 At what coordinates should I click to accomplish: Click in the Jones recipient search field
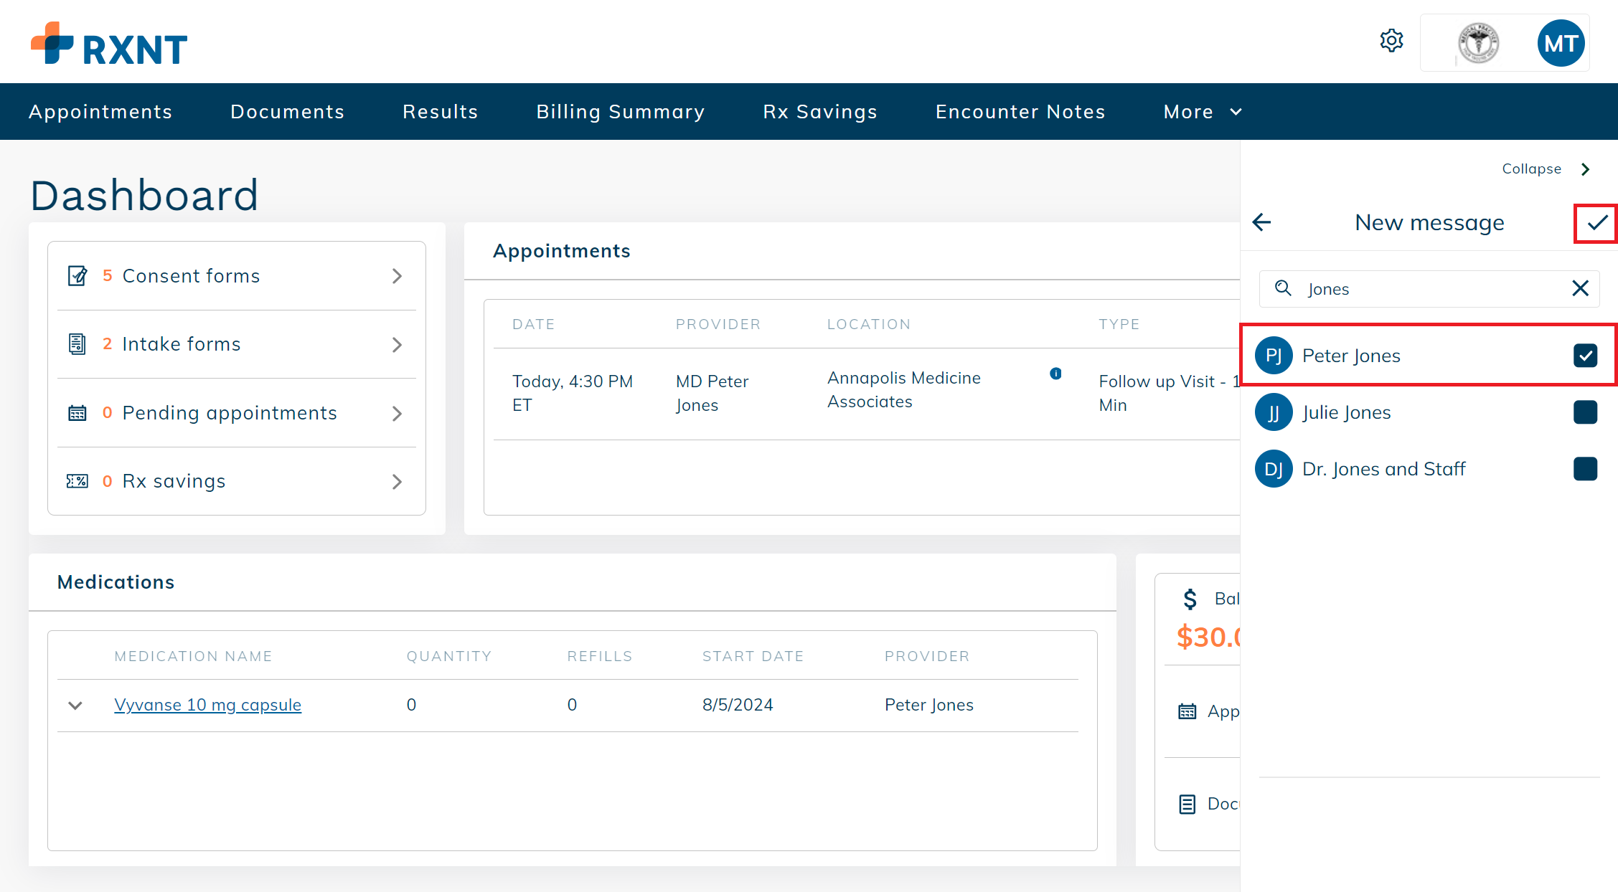click(1429, 289)
